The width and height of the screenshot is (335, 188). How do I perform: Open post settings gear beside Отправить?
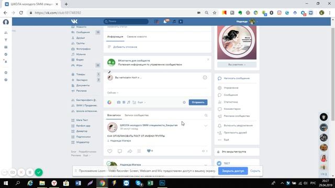coord(184,102)
